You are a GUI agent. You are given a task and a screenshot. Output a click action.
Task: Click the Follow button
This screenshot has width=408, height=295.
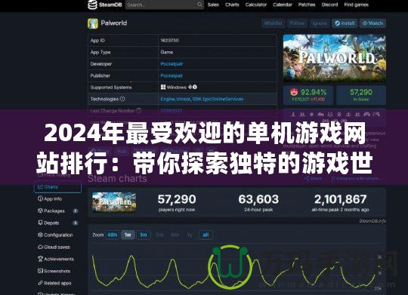click(297, 23)
